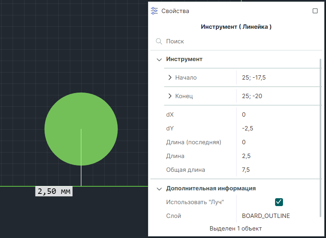Click the Общая длина value 7,5

point(246,170)
